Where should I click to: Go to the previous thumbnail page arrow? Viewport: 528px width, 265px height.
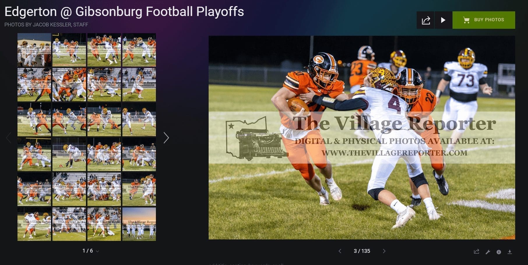pos(8,138)
